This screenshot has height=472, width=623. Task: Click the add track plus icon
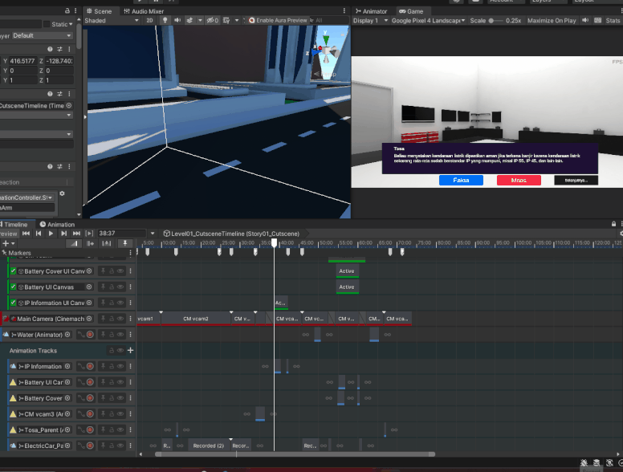6,243
